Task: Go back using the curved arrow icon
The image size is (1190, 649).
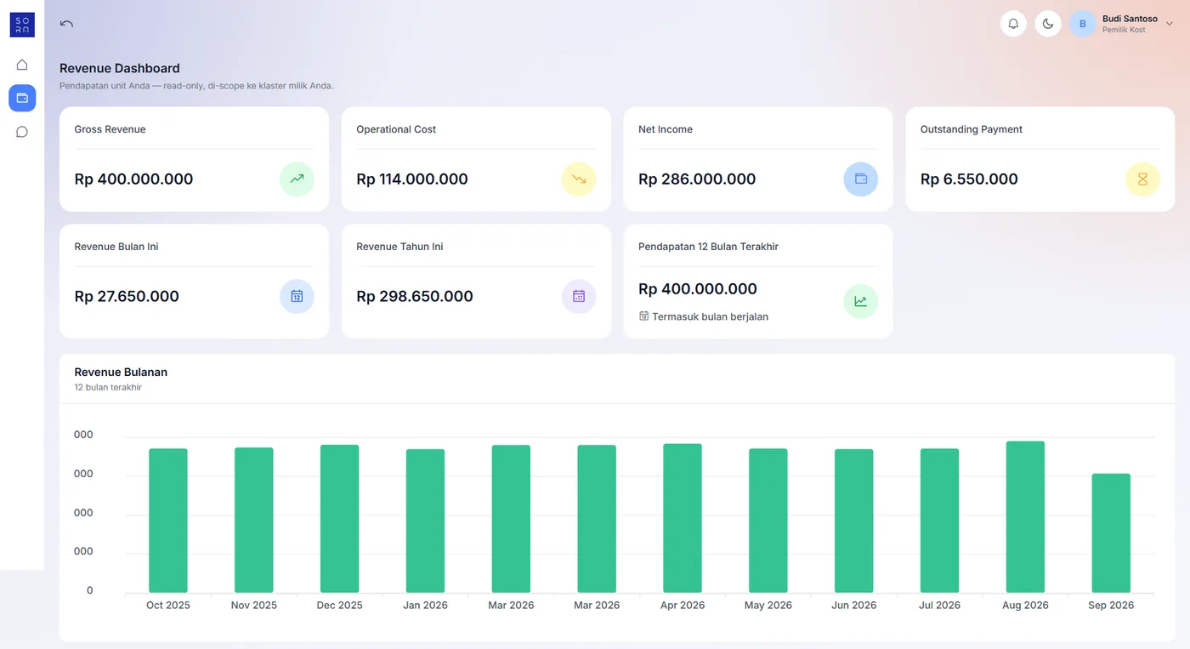Action: 66,24
